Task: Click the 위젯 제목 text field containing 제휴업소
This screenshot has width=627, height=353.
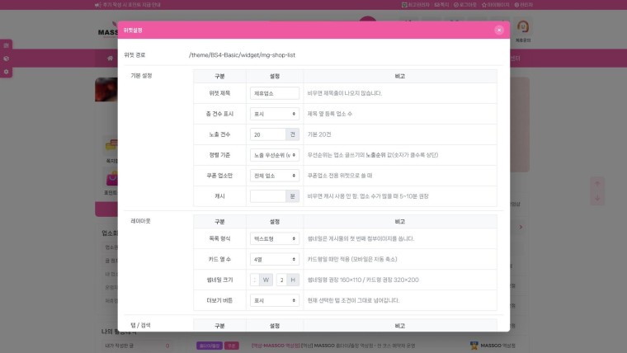Action: click(x=274, y=93)
